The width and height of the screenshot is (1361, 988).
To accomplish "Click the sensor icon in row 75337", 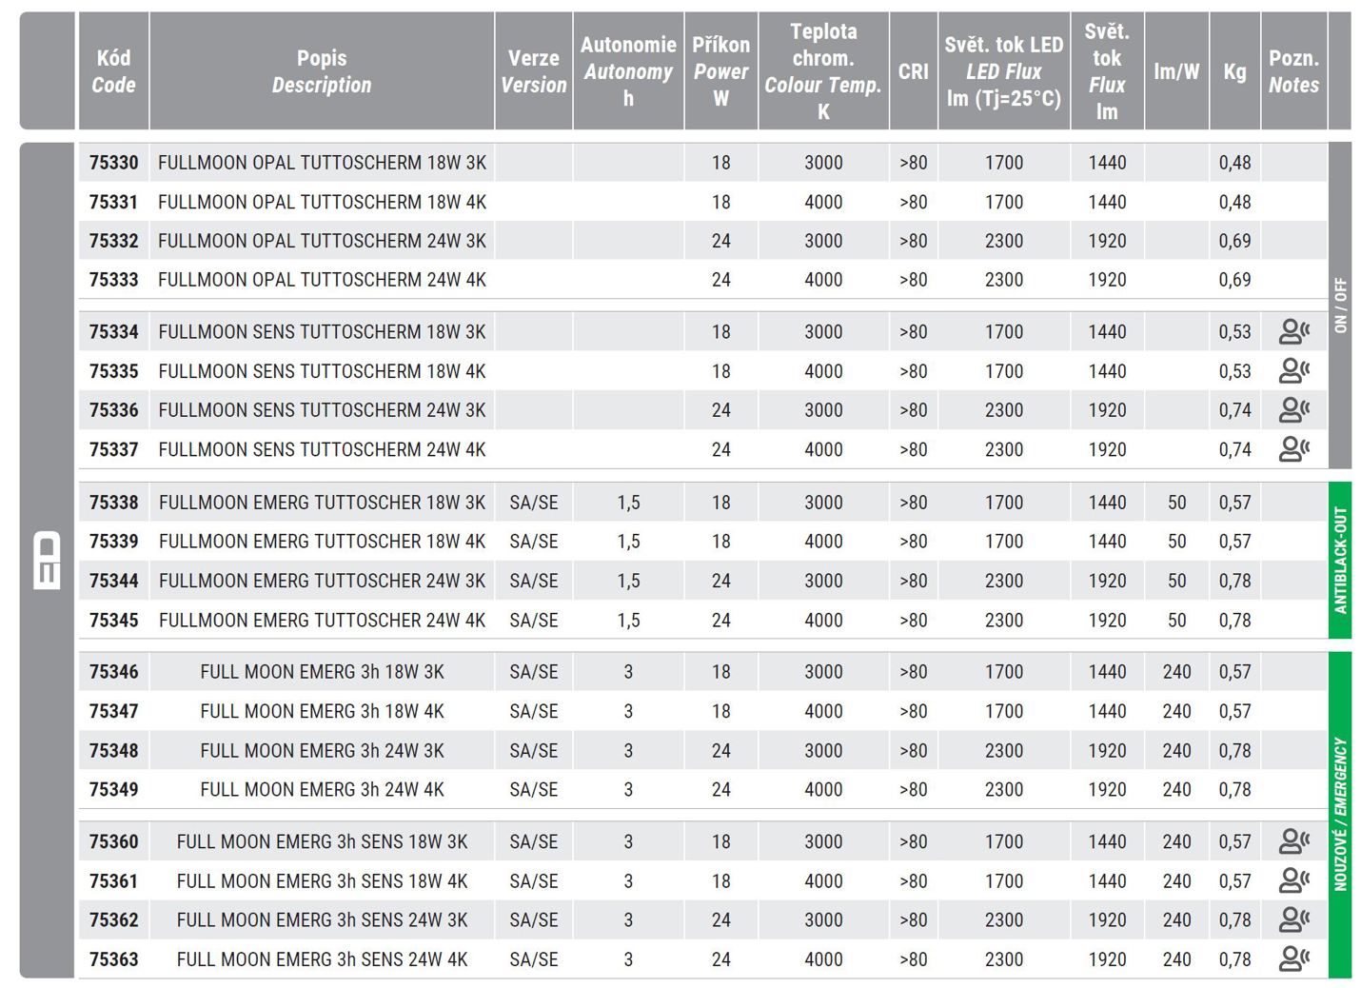I will 1293,449.
